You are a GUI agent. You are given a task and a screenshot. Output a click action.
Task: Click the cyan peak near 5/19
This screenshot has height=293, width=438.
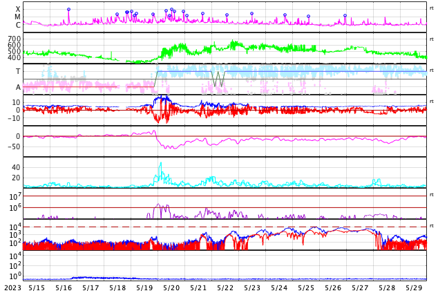tap(160, 164)
